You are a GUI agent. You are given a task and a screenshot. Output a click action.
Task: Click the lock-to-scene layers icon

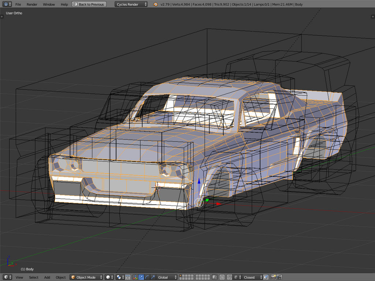[x=215, y=277]
